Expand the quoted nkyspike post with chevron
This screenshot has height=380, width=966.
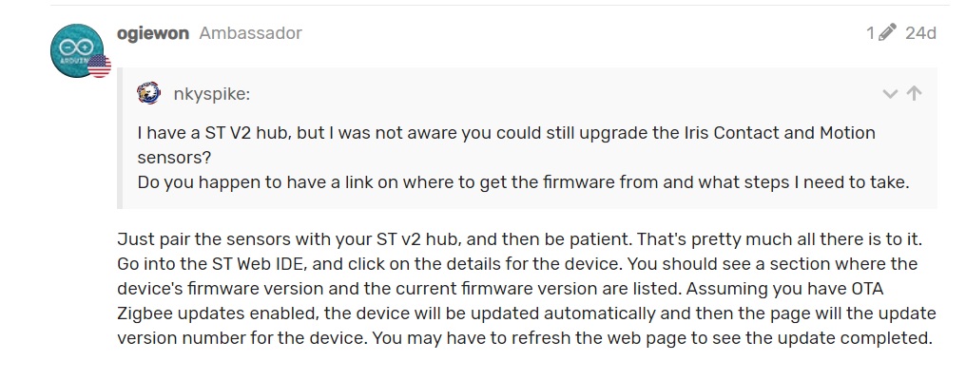coord(890,94)
